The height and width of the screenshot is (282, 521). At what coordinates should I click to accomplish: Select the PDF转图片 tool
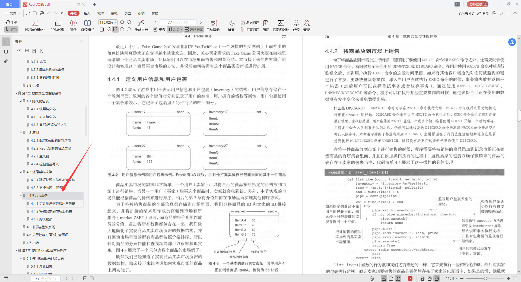coord(58,26)
